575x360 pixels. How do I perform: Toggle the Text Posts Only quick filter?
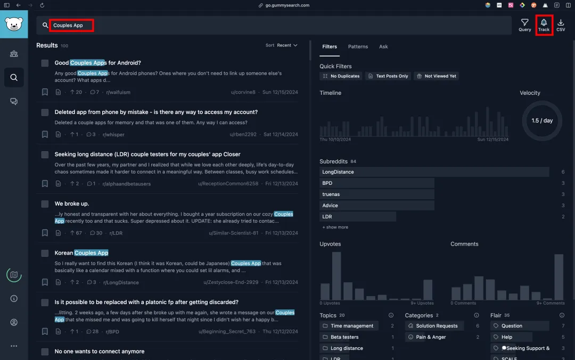point(388,76)
